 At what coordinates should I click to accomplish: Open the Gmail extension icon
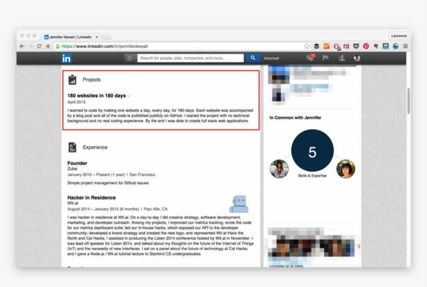346,46
